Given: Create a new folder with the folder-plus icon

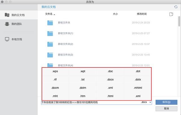Looking at the screenshot, I should point(171,14).
